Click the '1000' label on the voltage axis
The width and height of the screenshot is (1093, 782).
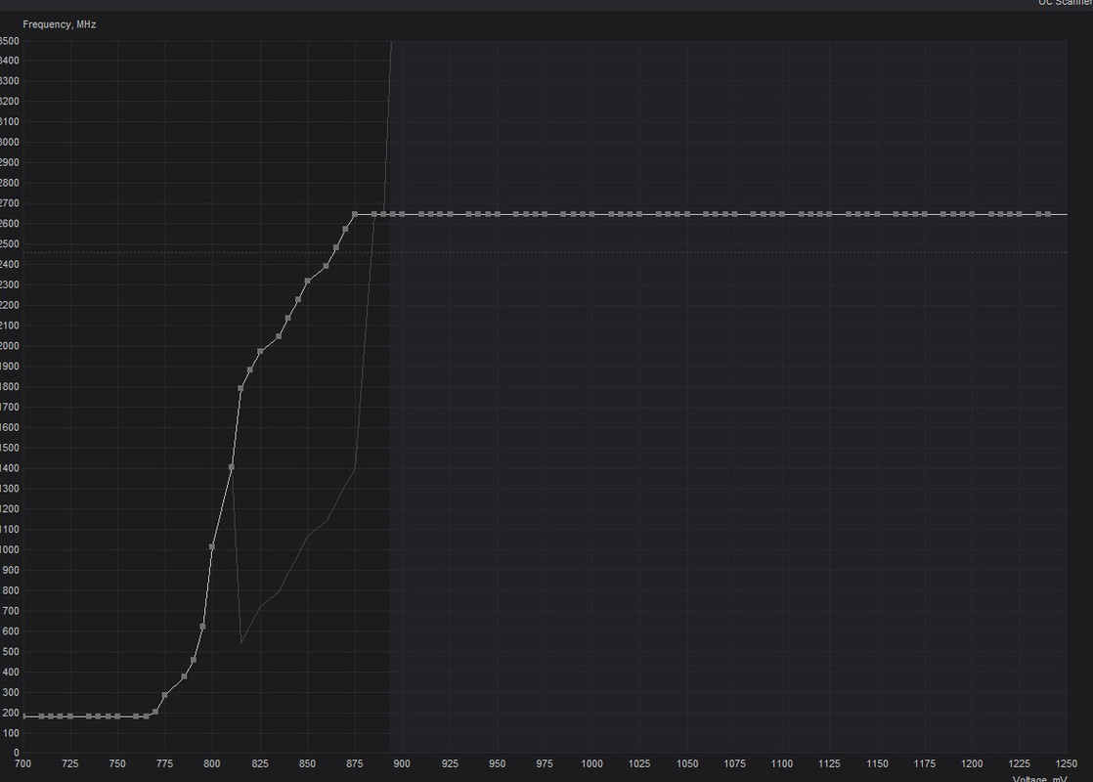tap(591, 763)
